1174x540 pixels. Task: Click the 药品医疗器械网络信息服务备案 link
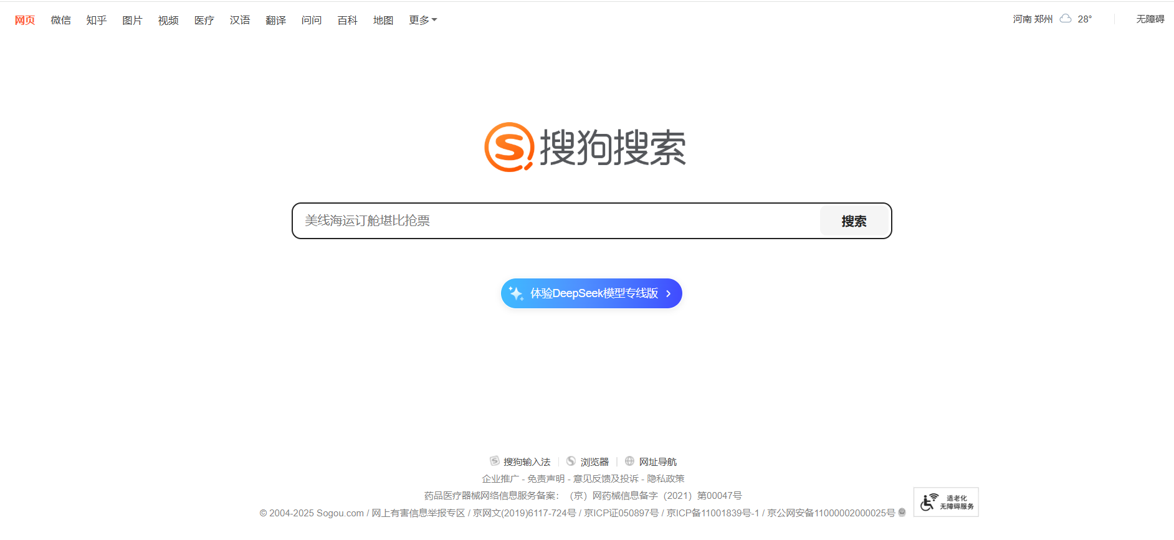click(583, 495)
